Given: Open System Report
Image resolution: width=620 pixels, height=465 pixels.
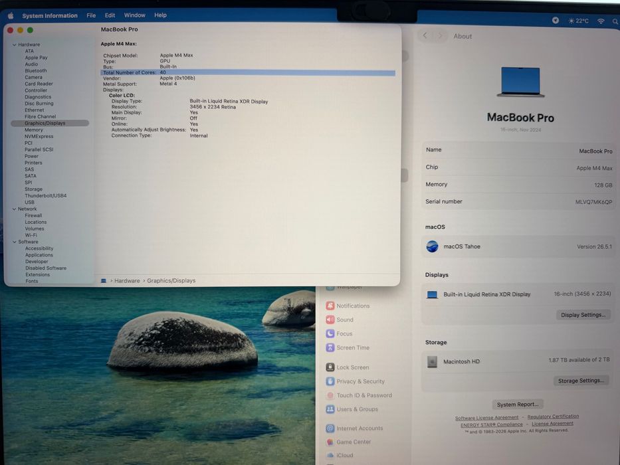Looking at the screenshot, I should (518, 404).
